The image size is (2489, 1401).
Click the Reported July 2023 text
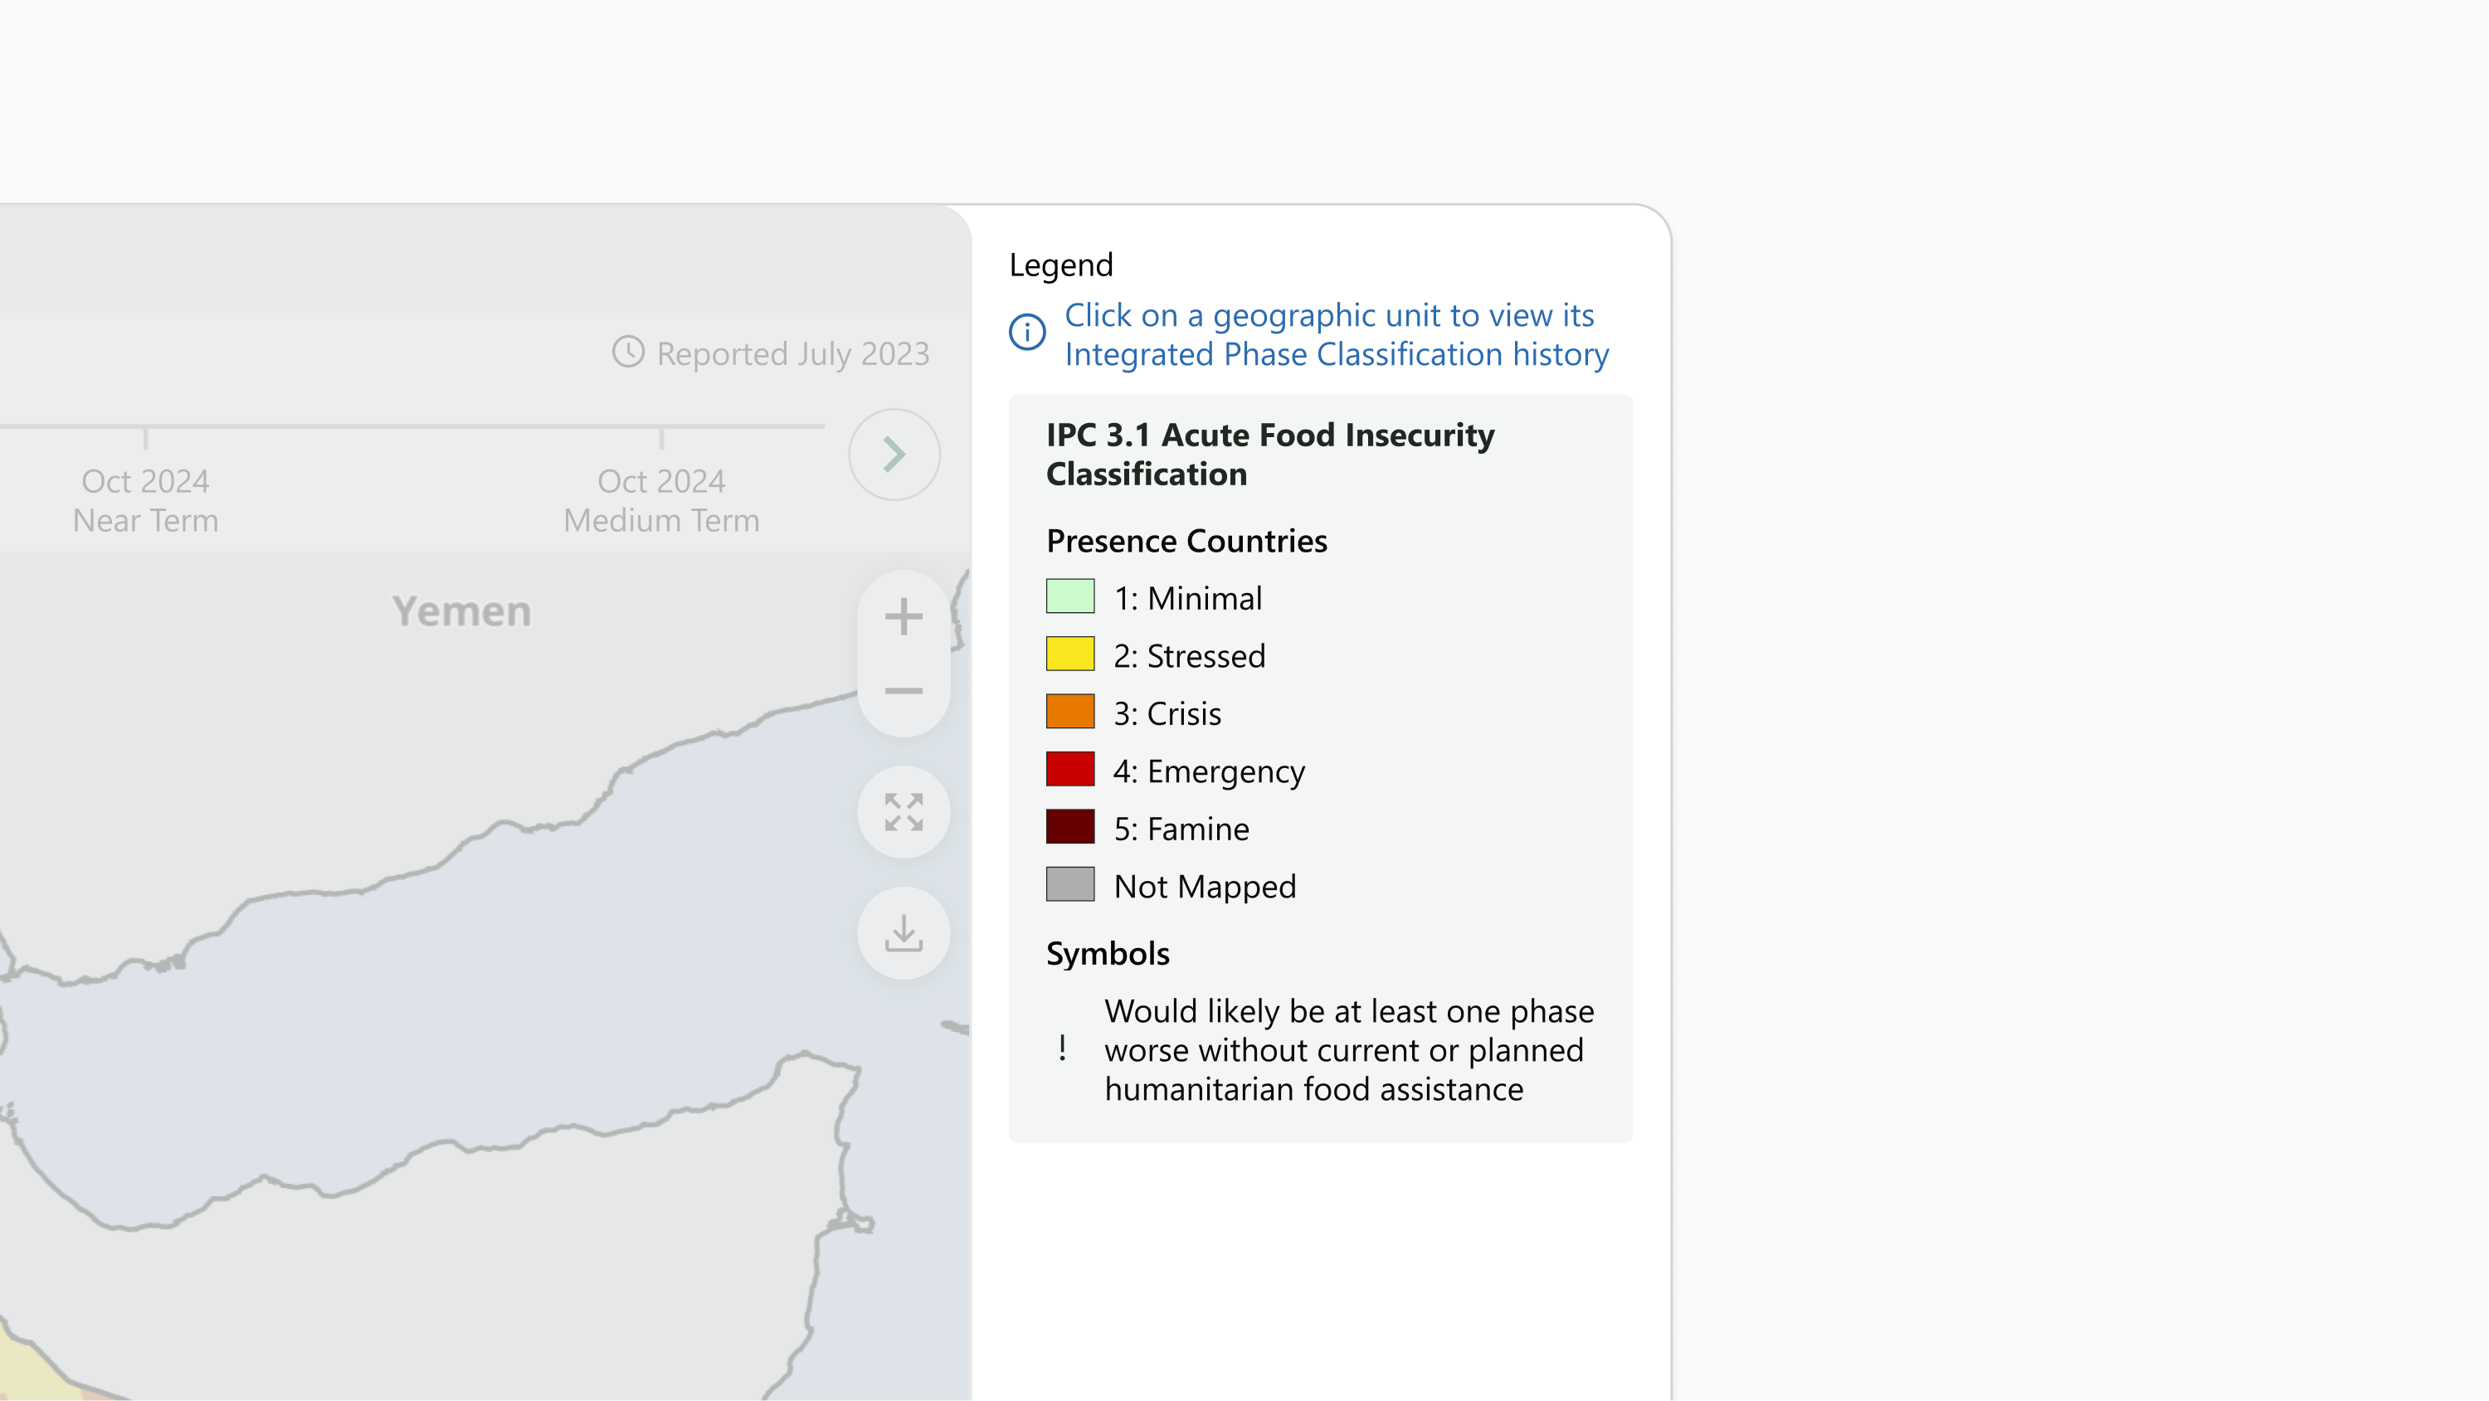coord(792,353)
